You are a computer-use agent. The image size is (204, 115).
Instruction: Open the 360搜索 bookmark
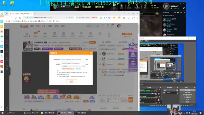[34, 21]
